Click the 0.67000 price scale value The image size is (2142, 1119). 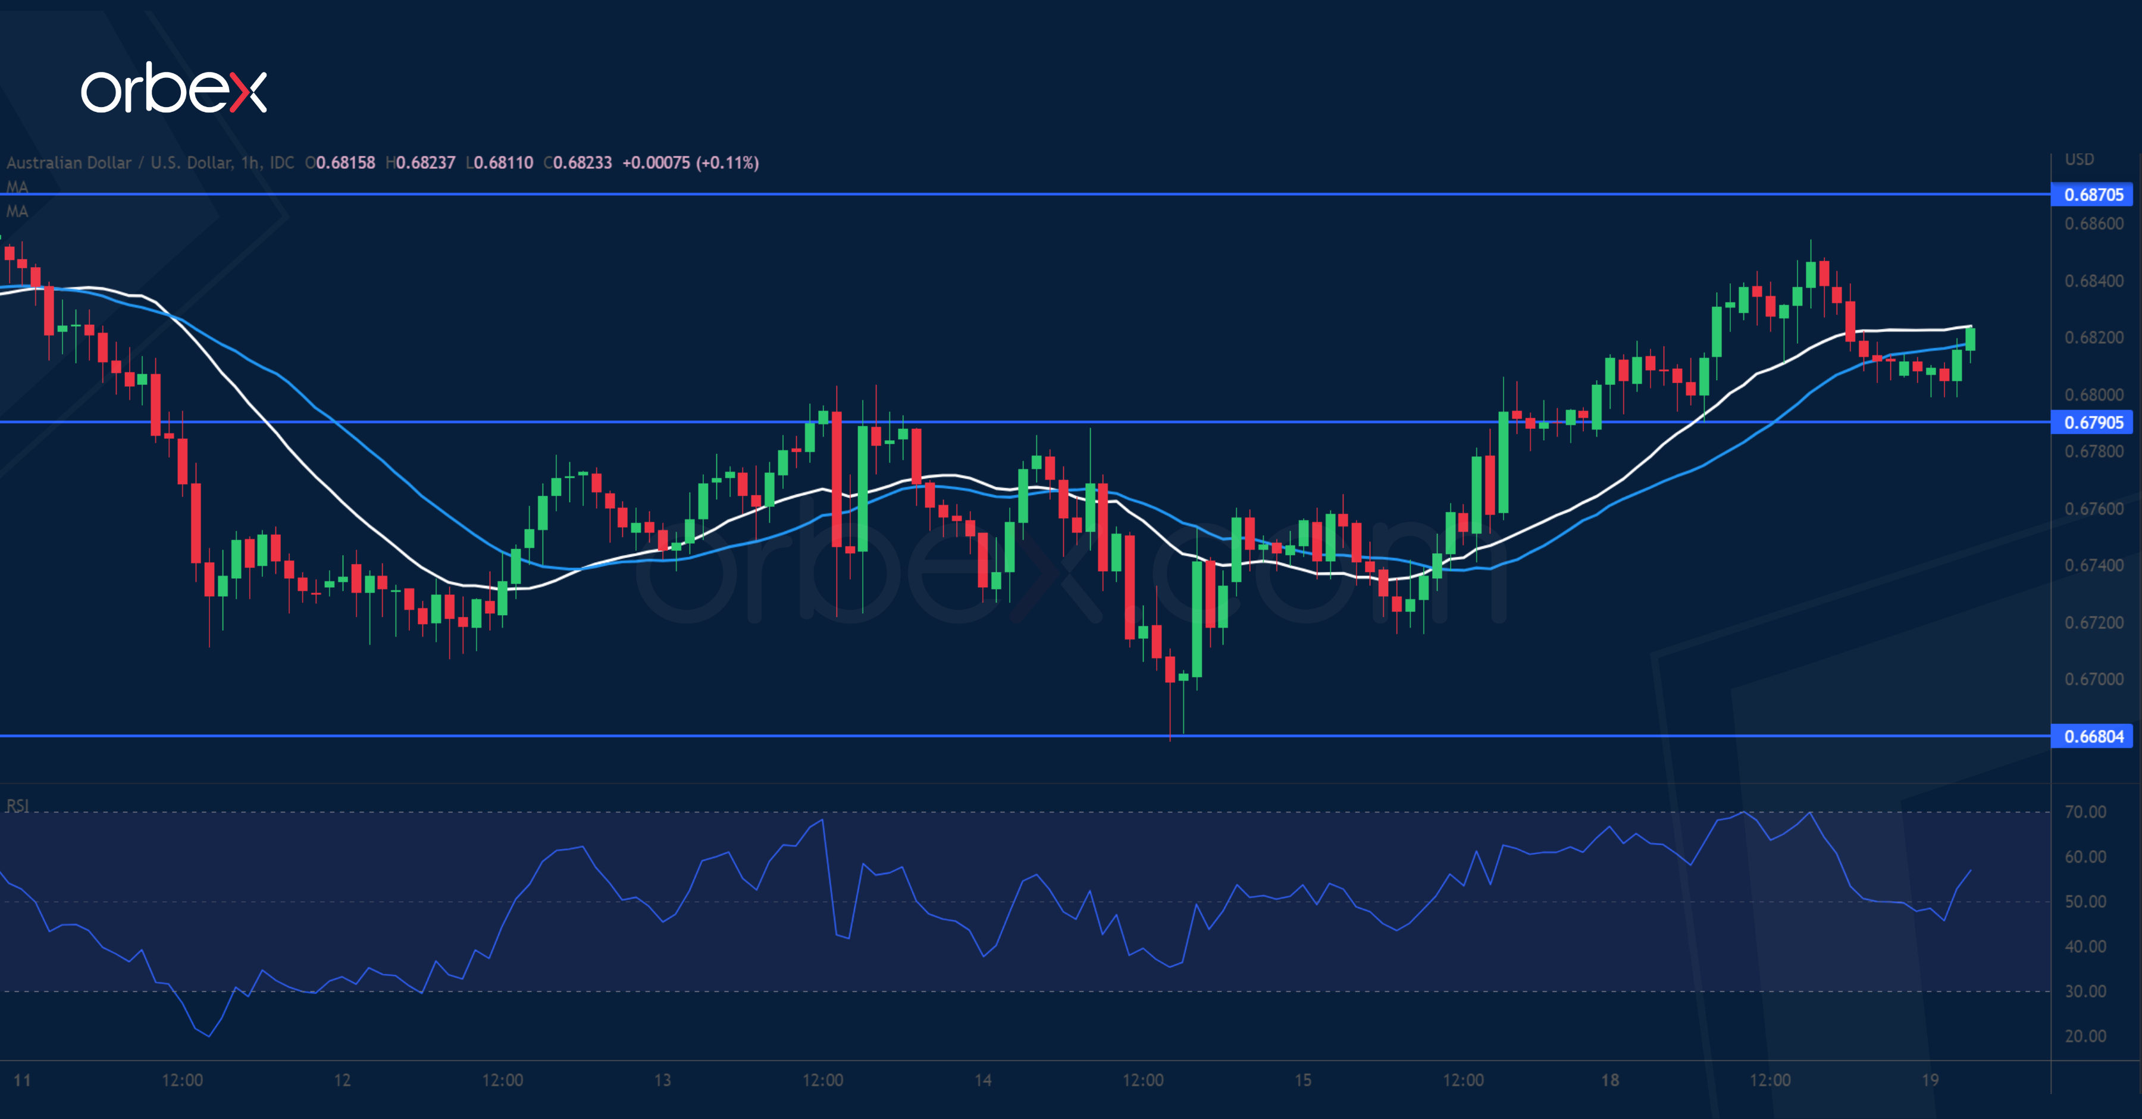pos(2093,679)
